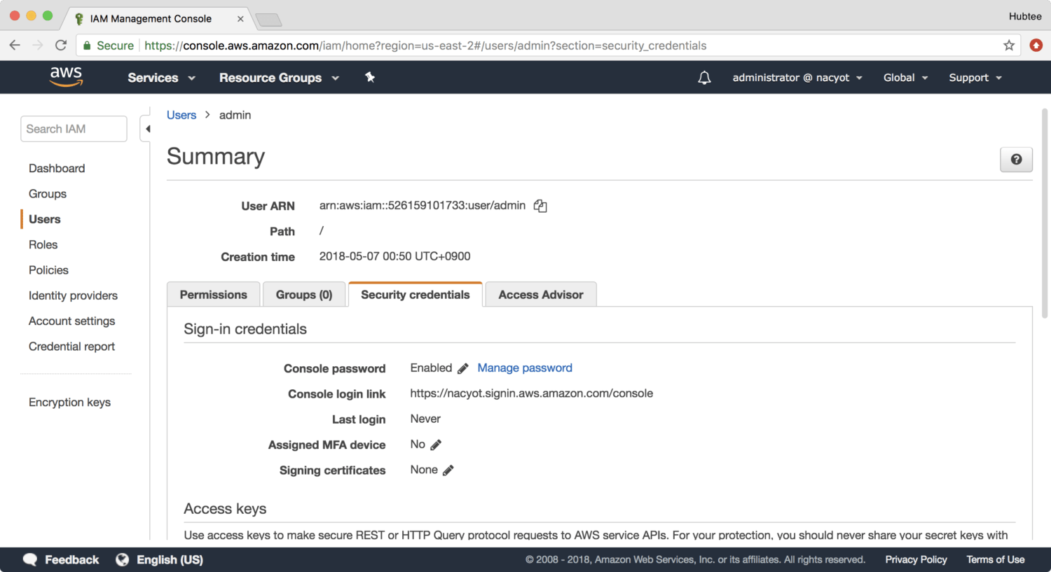
Task: Open Account settings in sidebar
Action: 72,321
